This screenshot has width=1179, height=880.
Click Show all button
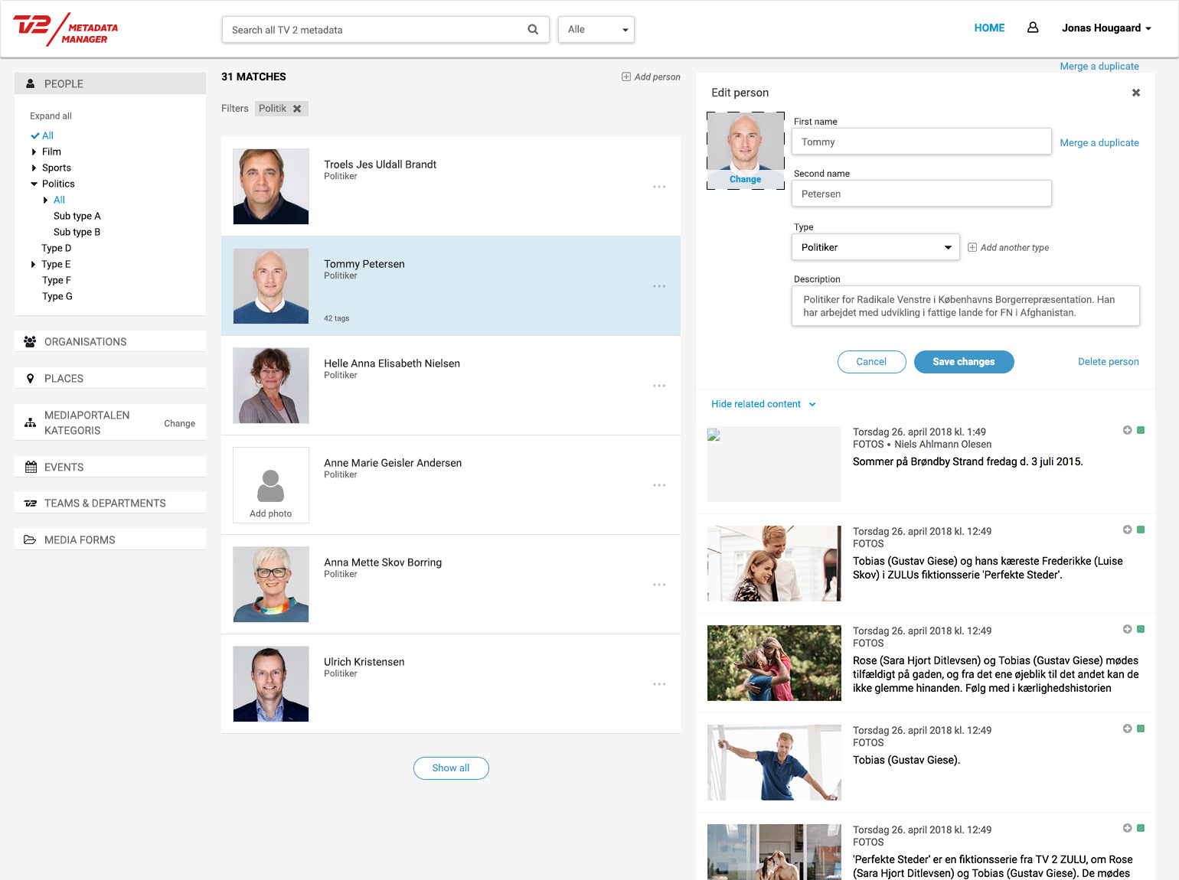(x=451, y=768)
